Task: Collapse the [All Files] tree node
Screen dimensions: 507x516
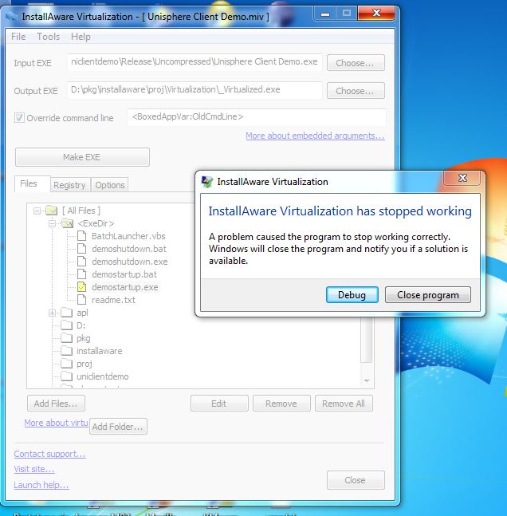Action: coord(37,211)
